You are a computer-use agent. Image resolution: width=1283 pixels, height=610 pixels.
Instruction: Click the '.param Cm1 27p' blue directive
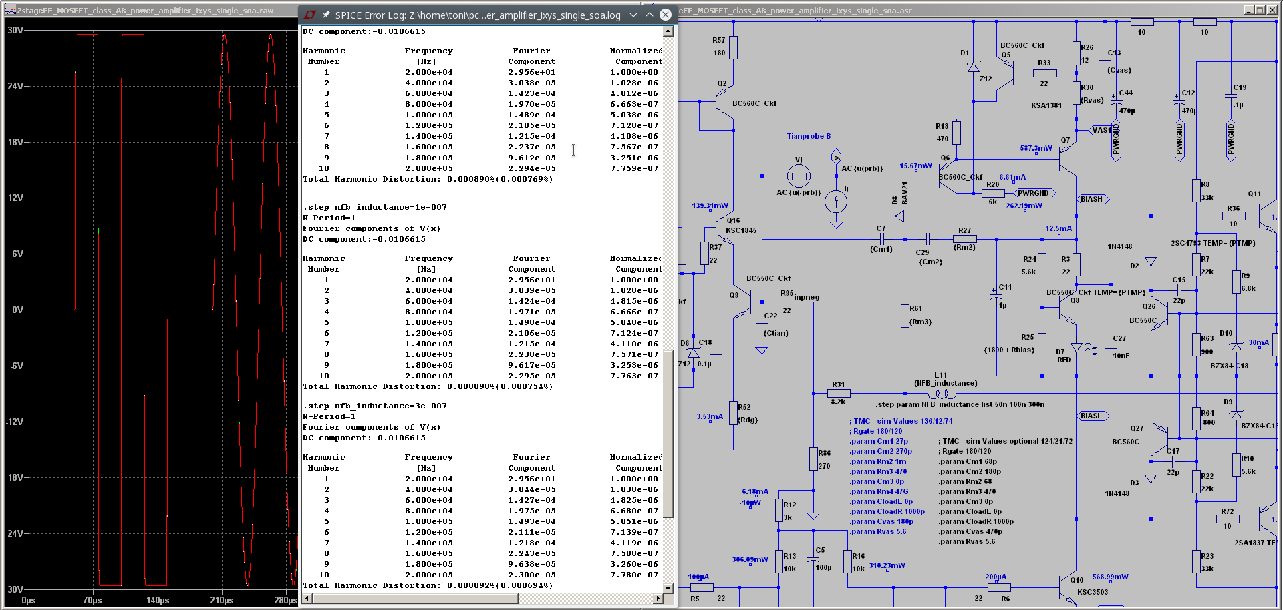[x=879, y=441]
